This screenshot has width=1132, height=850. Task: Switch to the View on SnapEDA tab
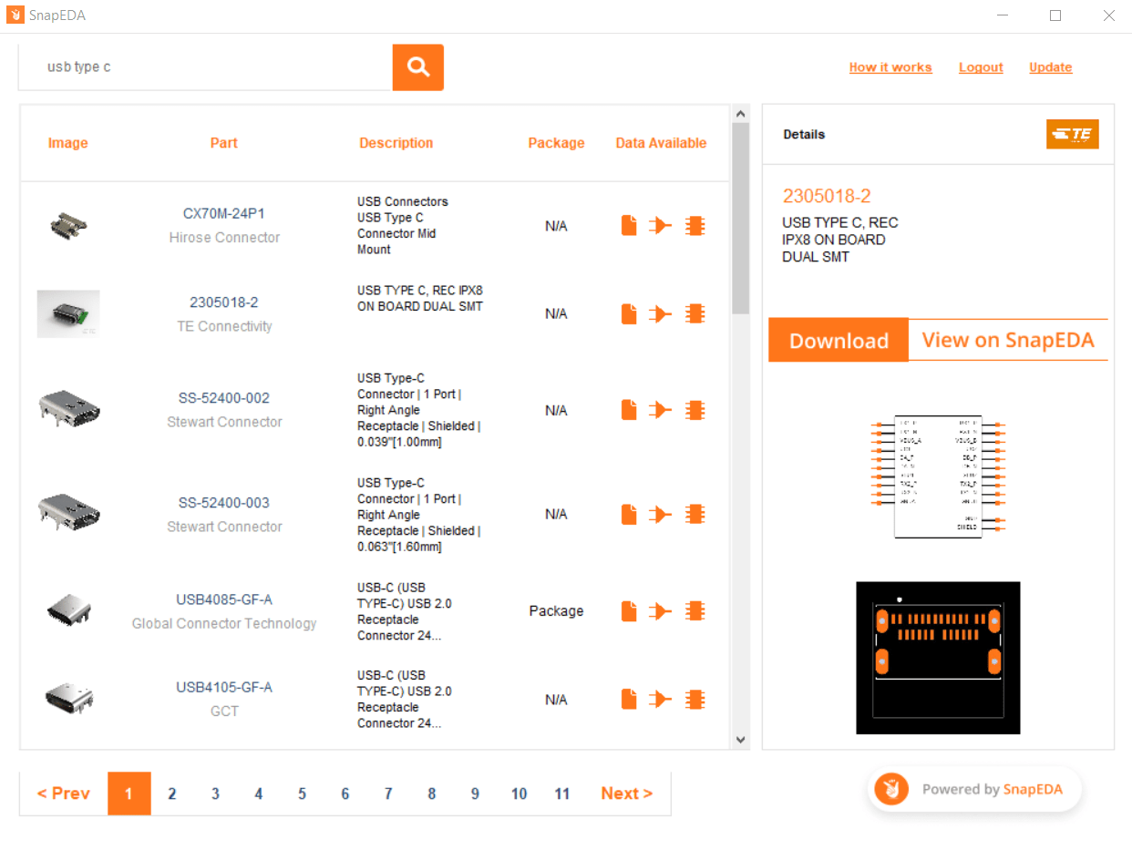[1007, 340]
